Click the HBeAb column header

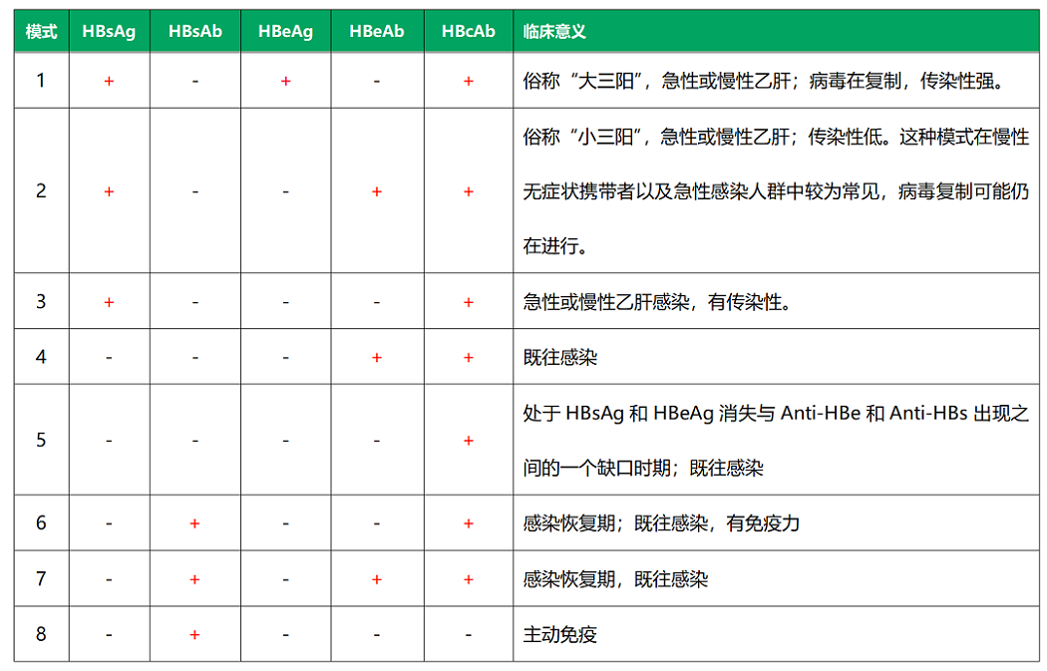pyautogui.click(x=376, y=31)
